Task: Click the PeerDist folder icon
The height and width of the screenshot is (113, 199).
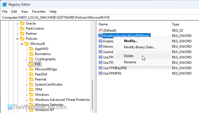Action: point(31,74)
